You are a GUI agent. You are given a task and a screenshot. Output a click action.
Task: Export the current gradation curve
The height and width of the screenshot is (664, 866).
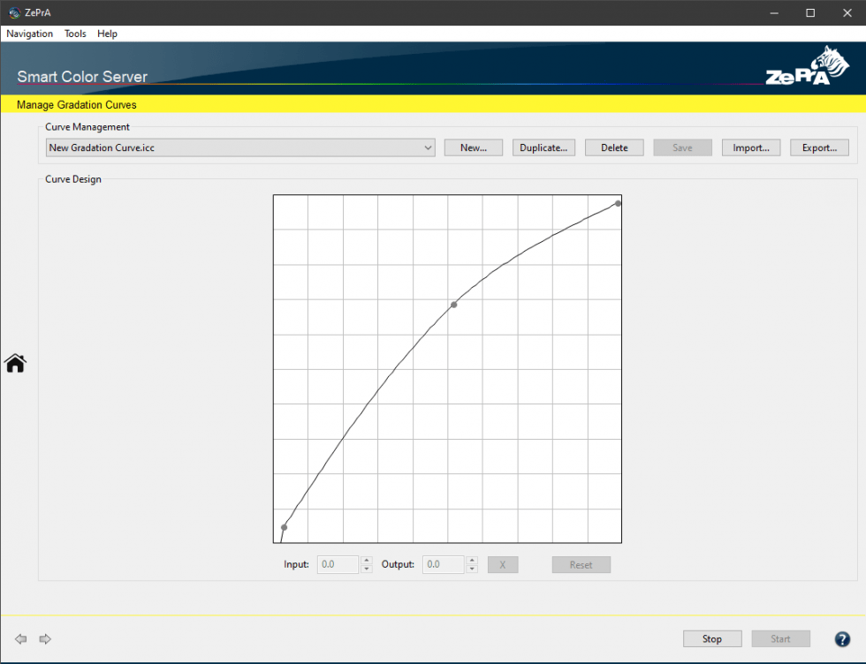tap(819, 147)
